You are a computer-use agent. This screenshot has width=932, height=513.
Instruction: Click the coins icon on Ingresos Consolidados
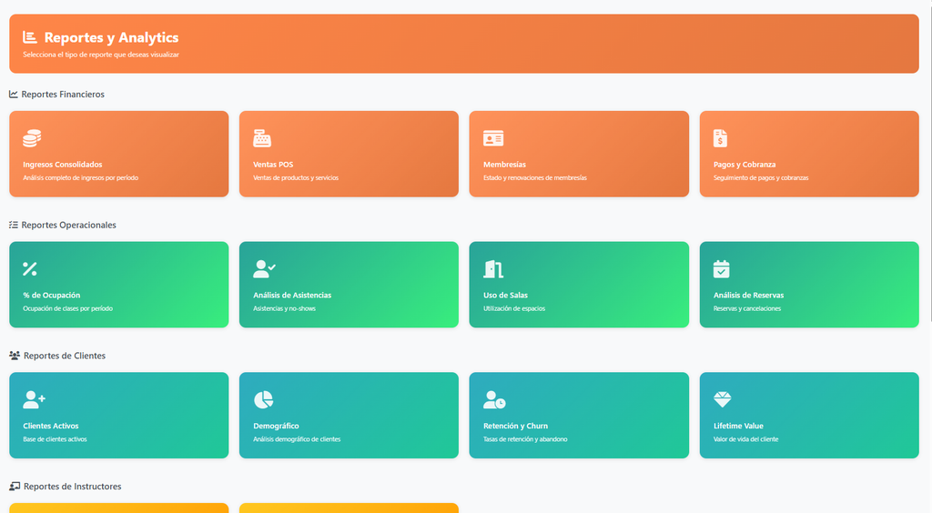[x=32, y=138]
